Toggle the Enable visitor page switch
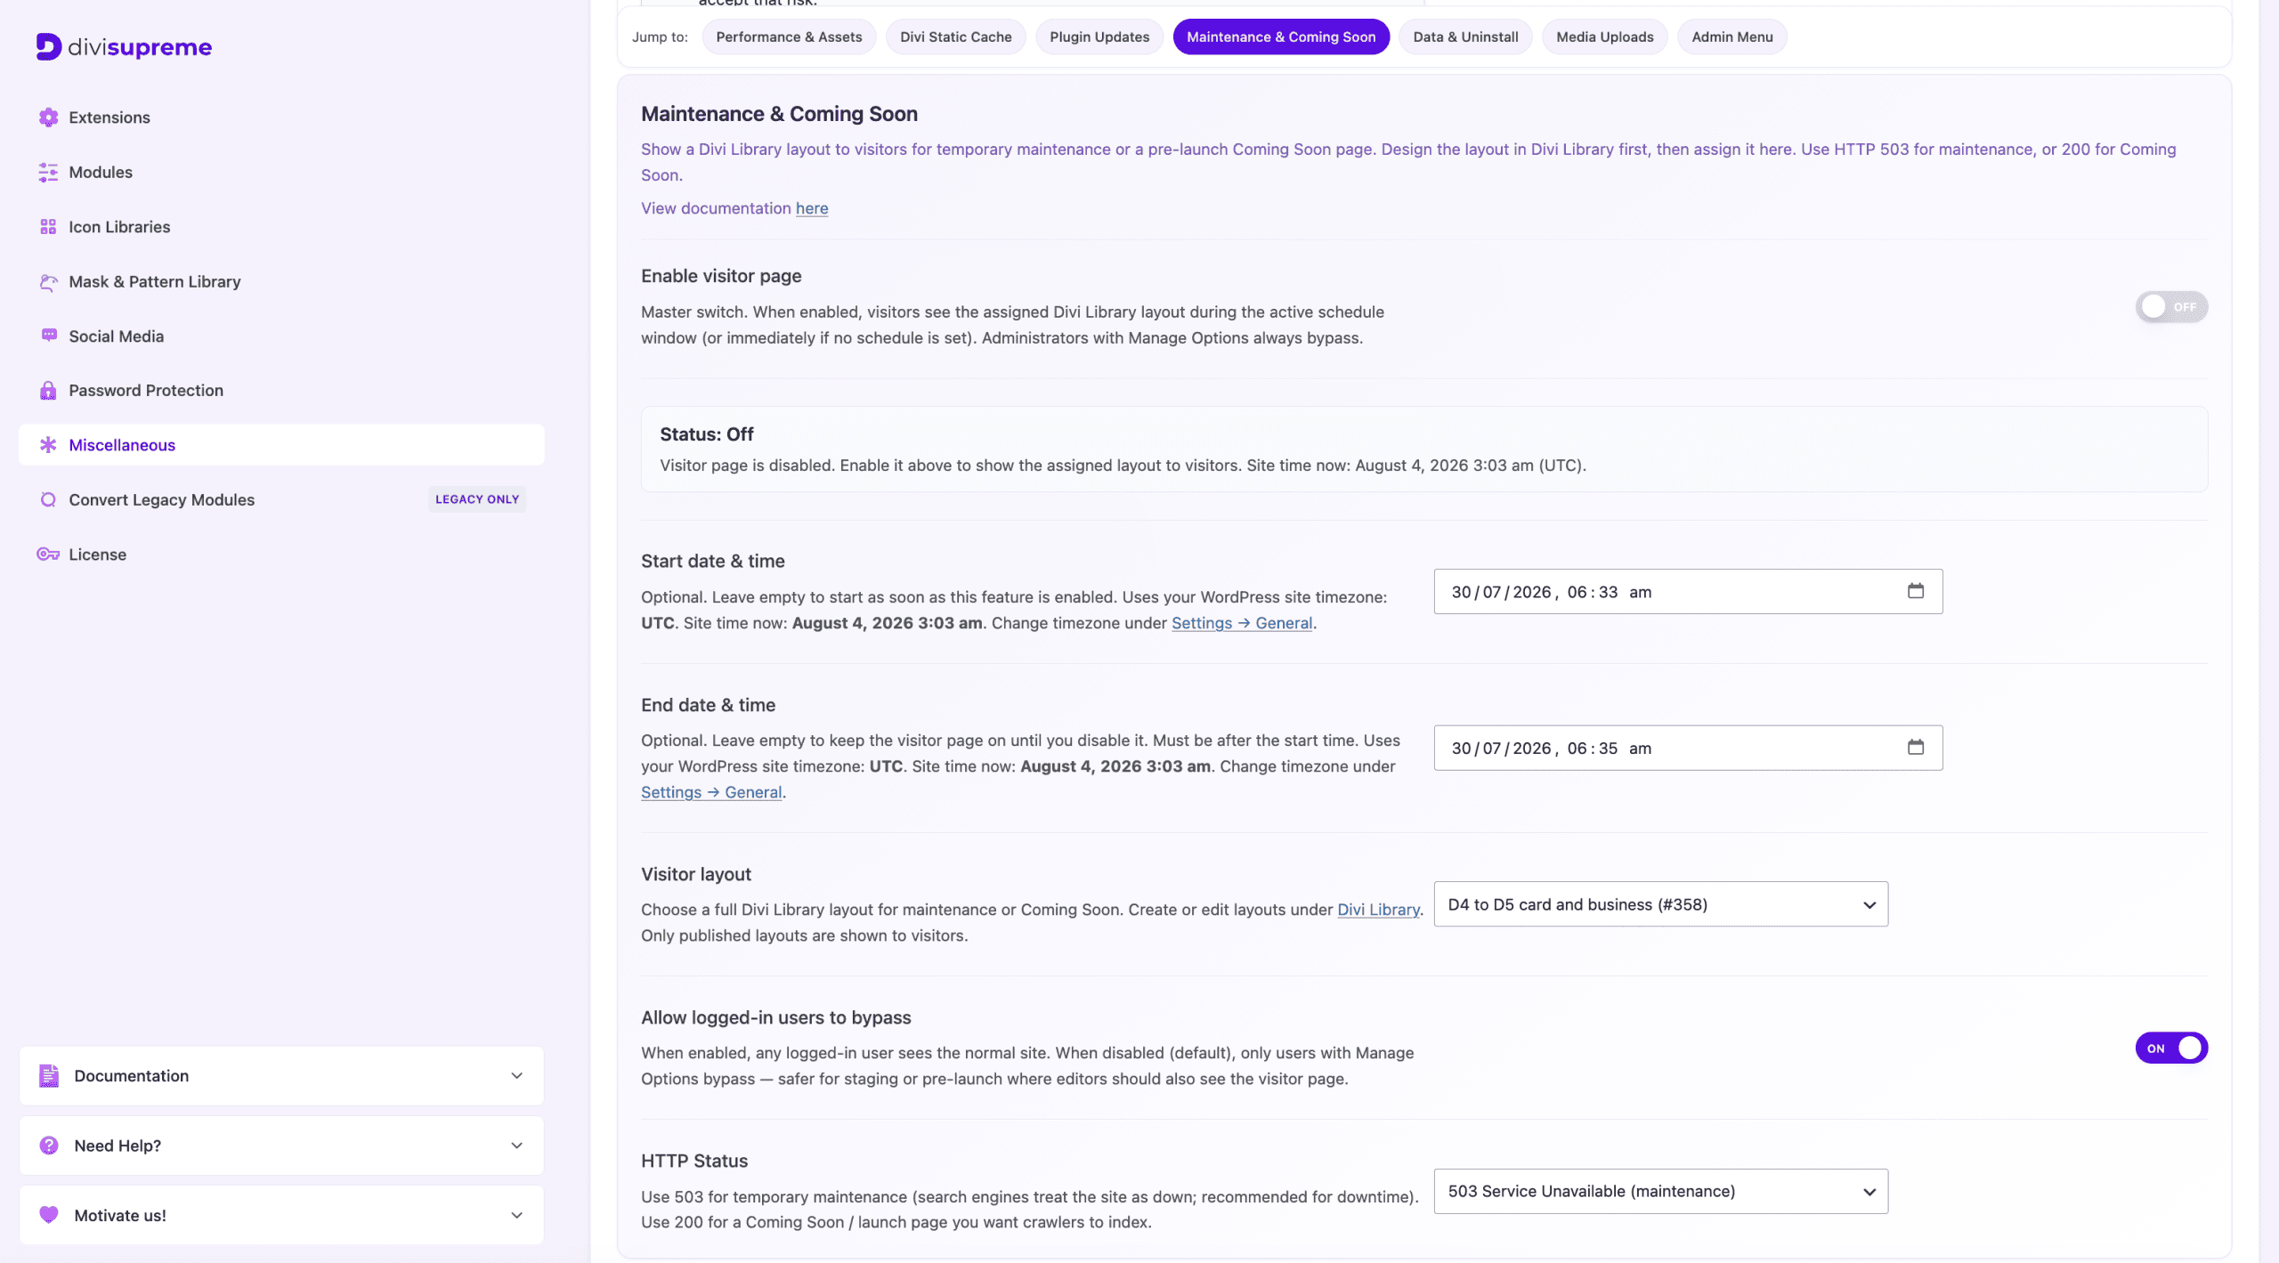 [x=2171, y=307]
